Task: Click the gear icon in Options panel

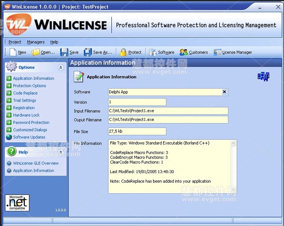Action: (11, 67)
